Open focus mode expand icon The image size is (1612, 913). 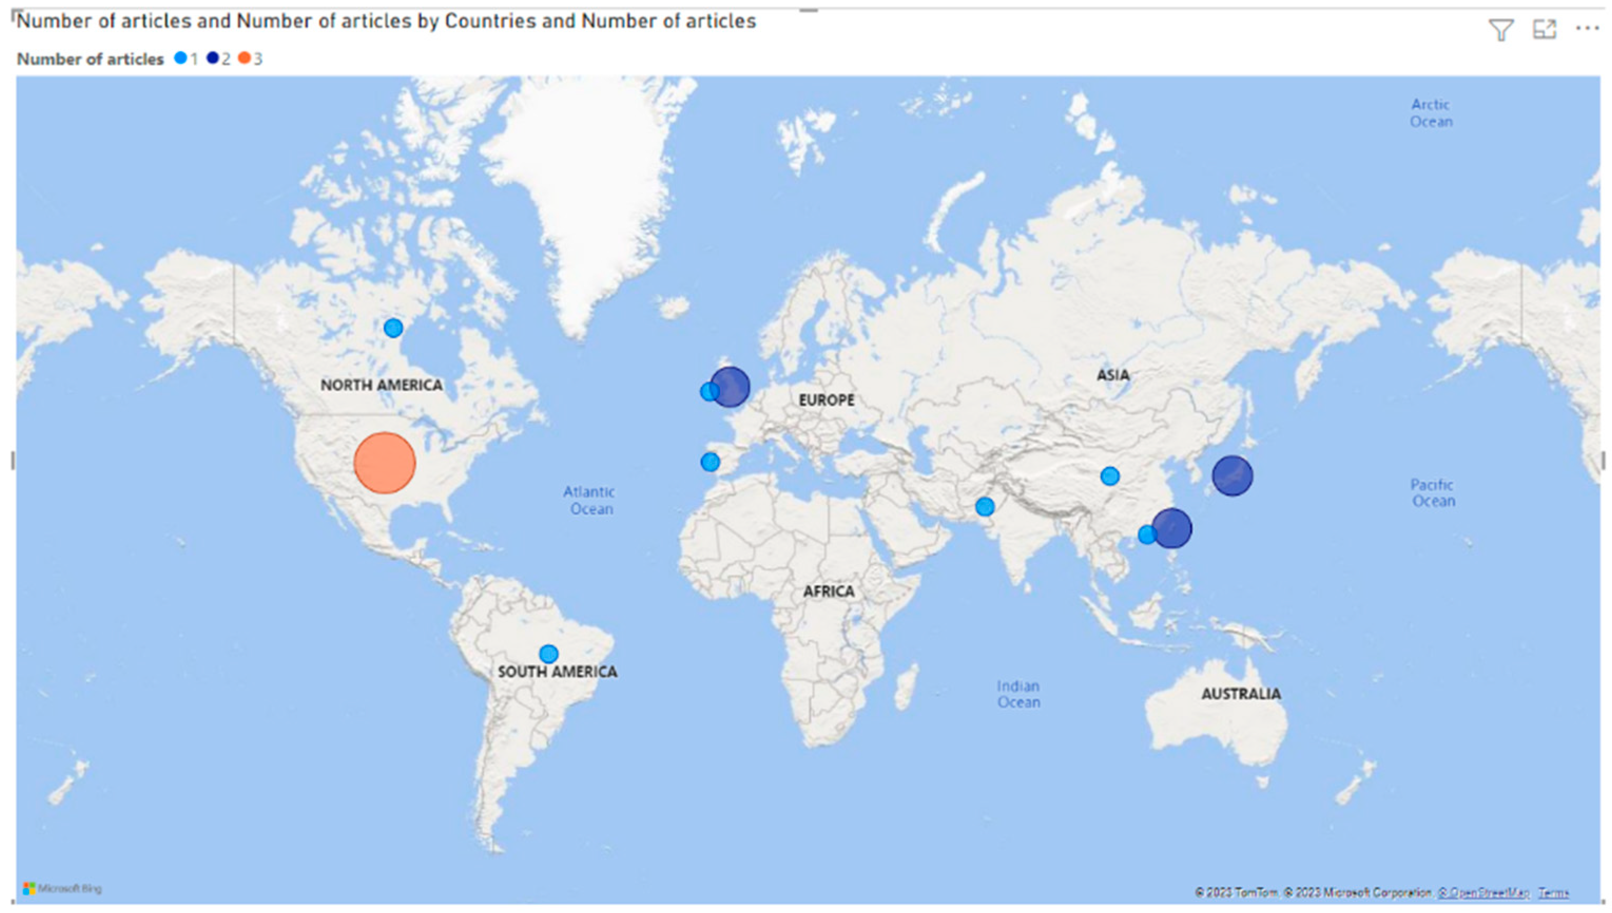tap(1543, 30)
